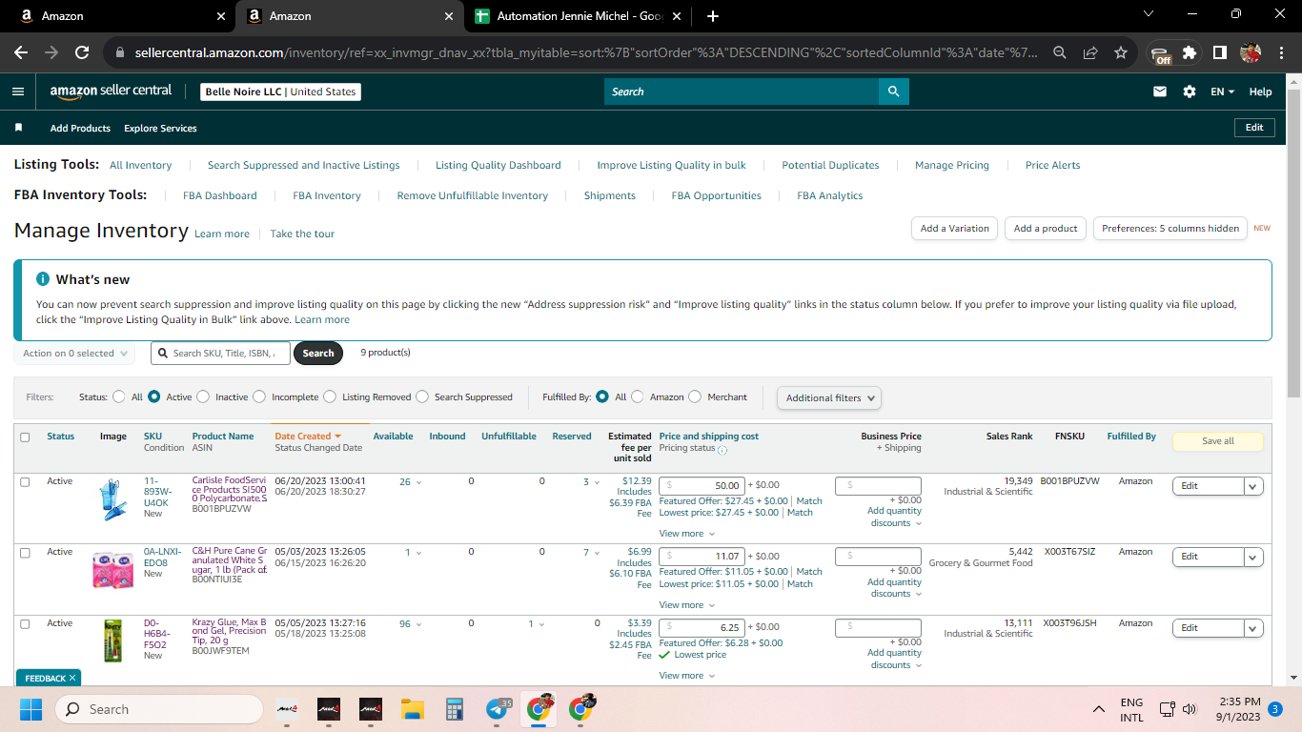The width and height of the screenshot is (1302, 732).
Task: Open Action on 0 selected dropdown
Action: pos(74,354)
